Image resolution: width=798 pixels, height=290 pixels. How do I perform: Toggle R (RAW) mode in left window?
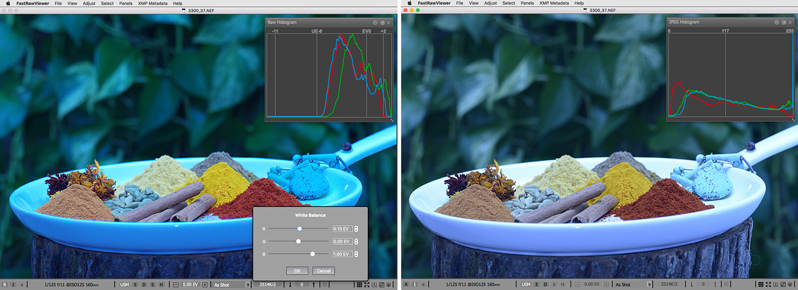pos(5,284)
